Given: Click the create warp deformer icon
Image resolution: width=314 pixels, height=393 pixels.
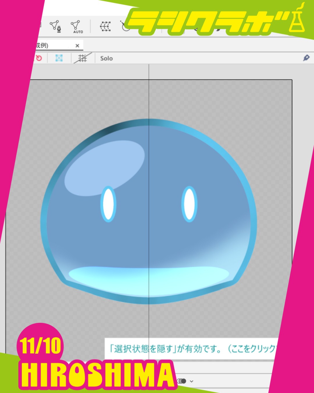Looking at the screenshot, I should tap(105, 26).
